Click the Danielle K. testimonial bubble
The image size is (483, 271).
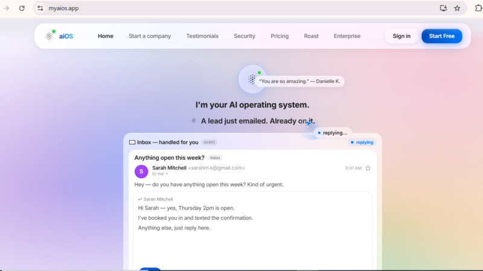pyautogui.click(x=299, y=81)
